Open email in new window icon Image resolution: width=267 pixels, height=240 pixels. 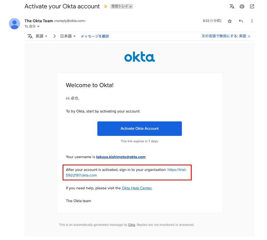coord(252,6)
